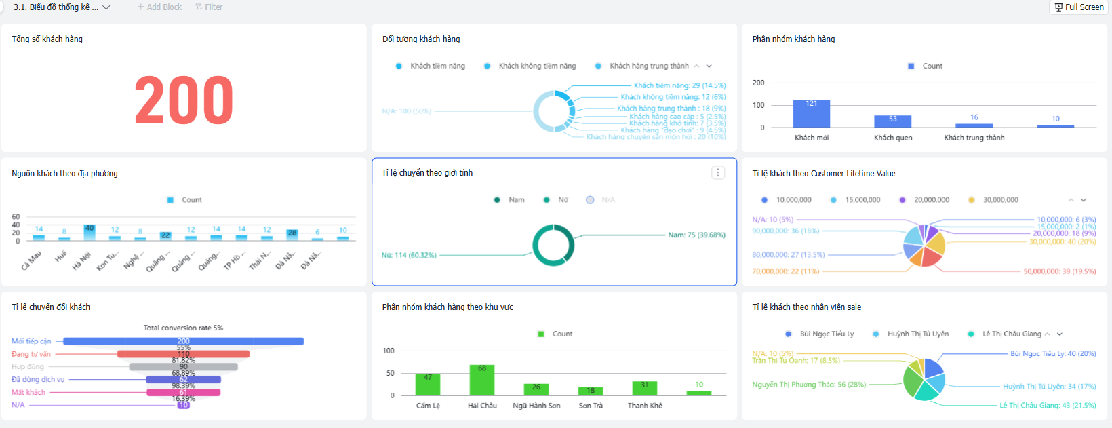Image resolution: width=1112 pixels, height=428 pixels.
Task: Click the Customer Lifetime Value pie chart
Action: 924,246
